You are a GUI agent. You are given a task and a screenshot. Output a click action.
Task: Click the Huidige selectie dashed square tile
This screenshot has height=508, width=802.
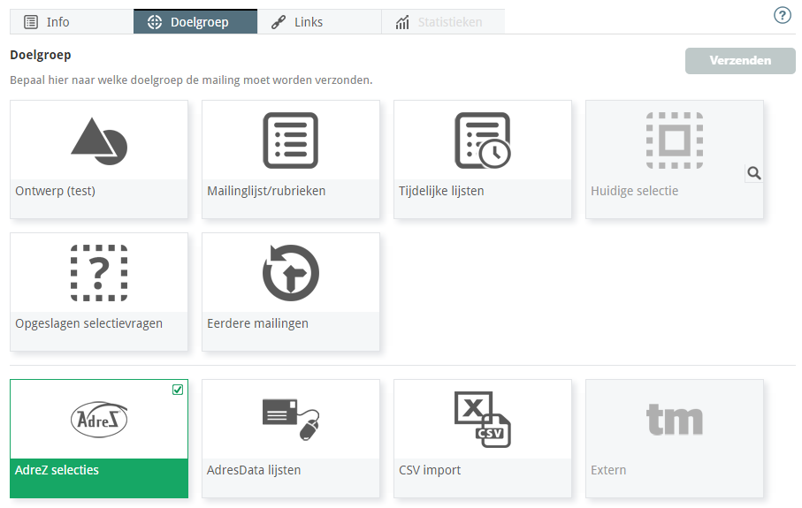674,140
